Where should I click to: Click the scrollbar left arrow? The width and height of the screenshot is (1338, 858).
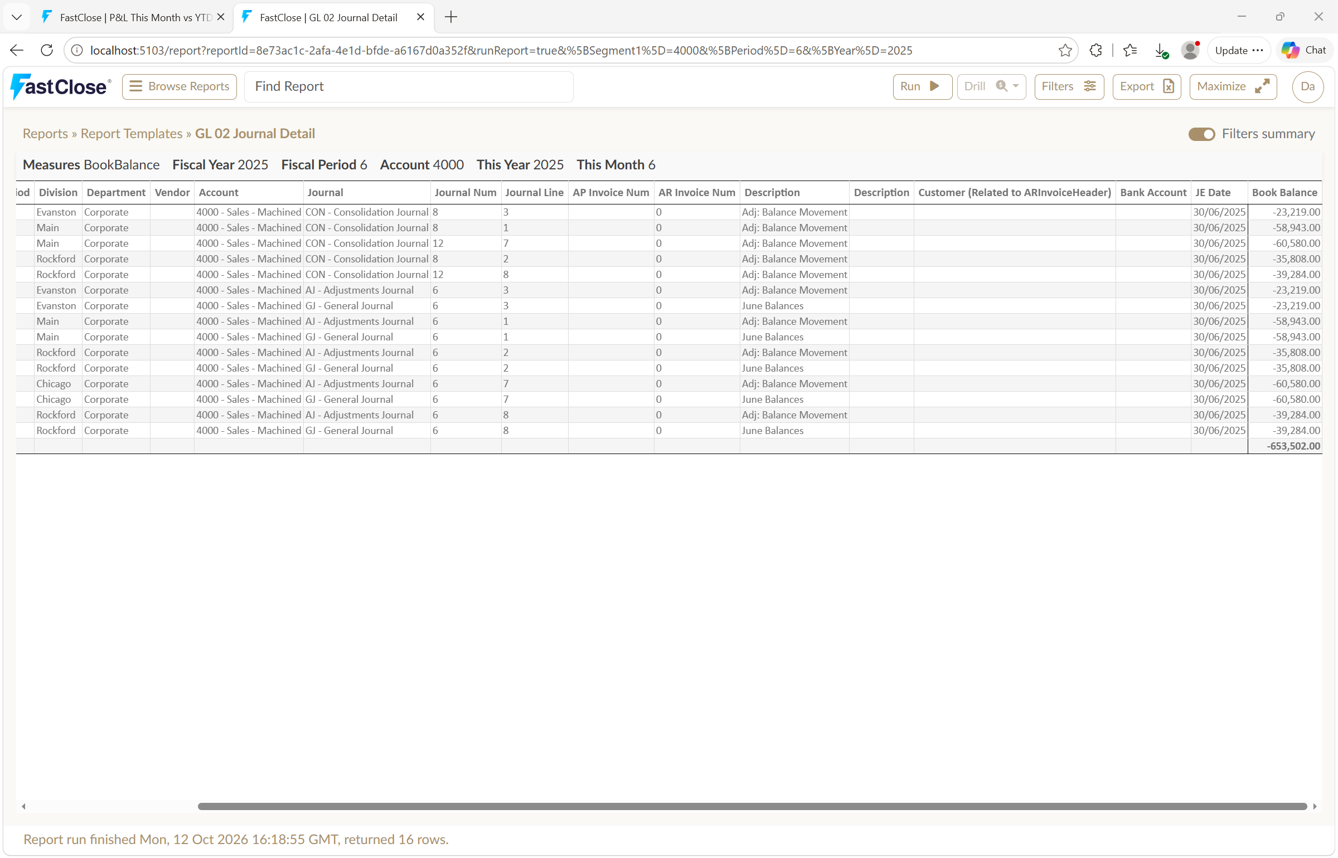(x=23, y=806)
